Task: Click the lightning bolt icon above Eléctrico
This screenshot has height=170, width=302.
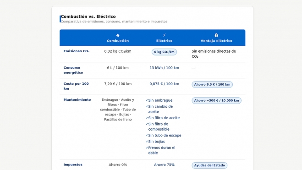Action: click(x=164, y=35)
